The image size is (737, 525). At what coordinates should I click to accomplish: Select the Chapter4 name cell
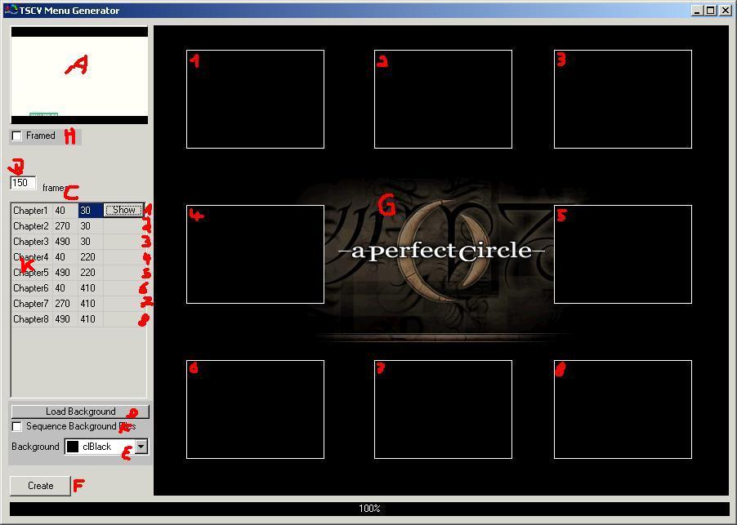coord(32,257)
